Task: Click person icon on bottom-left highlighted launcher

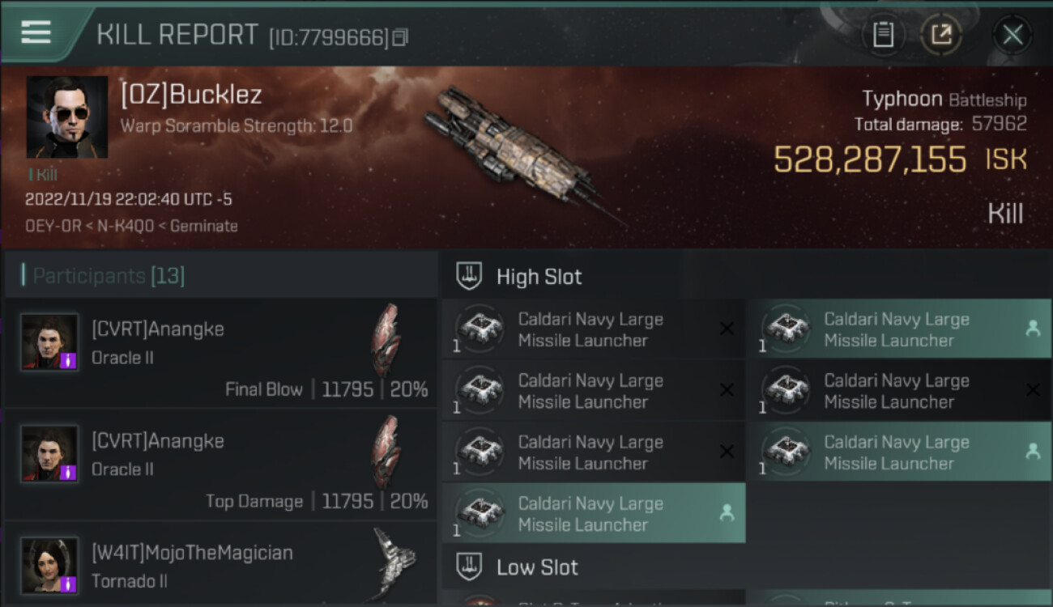Action: (x=727, y=512)
